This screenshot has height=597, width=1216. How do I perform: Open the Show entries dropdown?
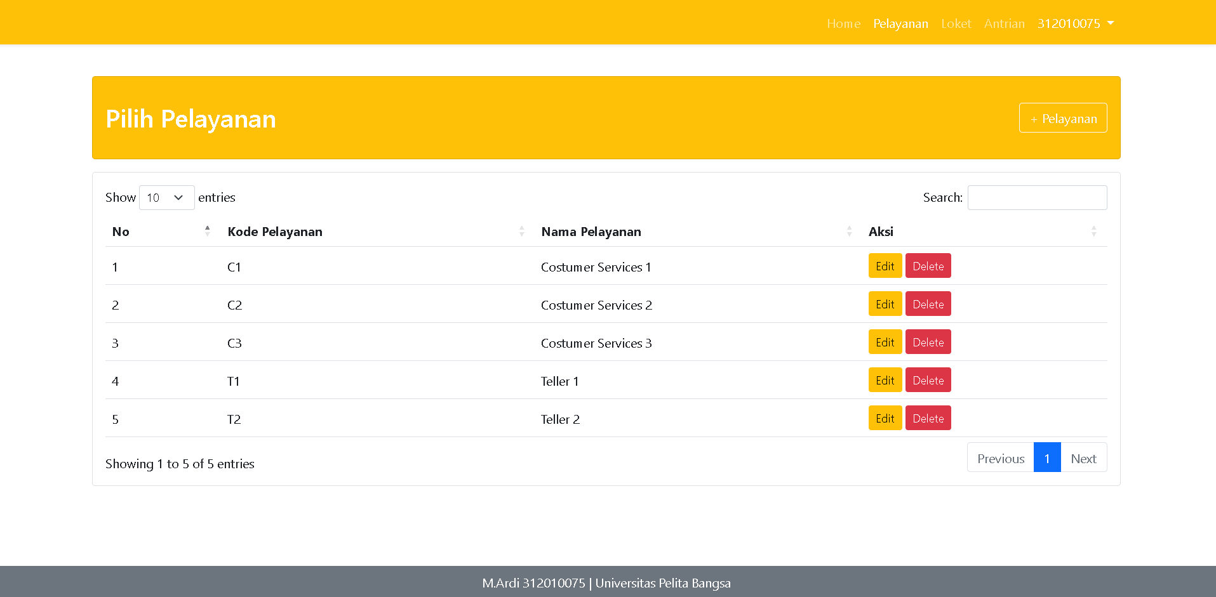click(166, 197)
